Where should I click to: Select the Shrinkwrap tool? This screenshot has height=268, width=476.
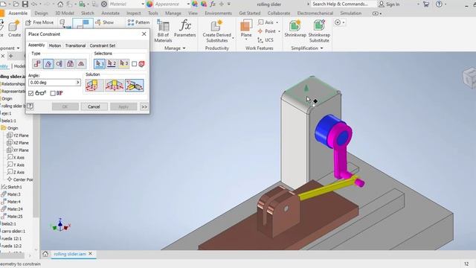click(295, 28)
